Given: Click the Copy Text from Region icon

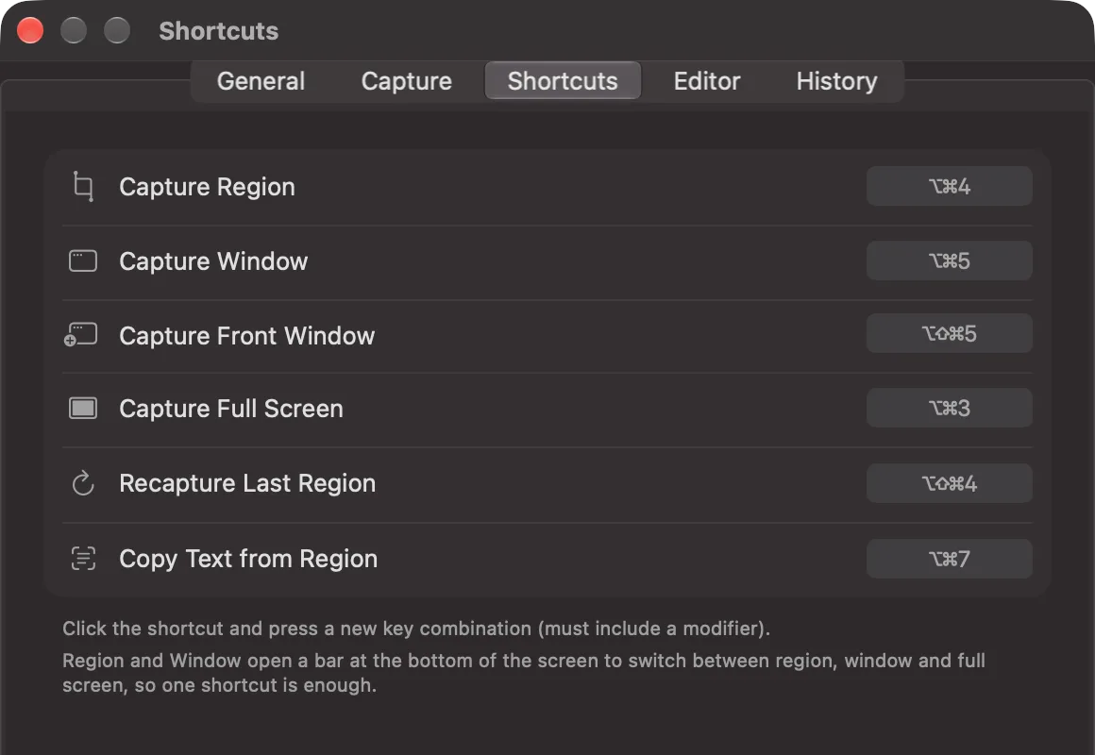Looking at the screenshot, I should pos(83,558).
